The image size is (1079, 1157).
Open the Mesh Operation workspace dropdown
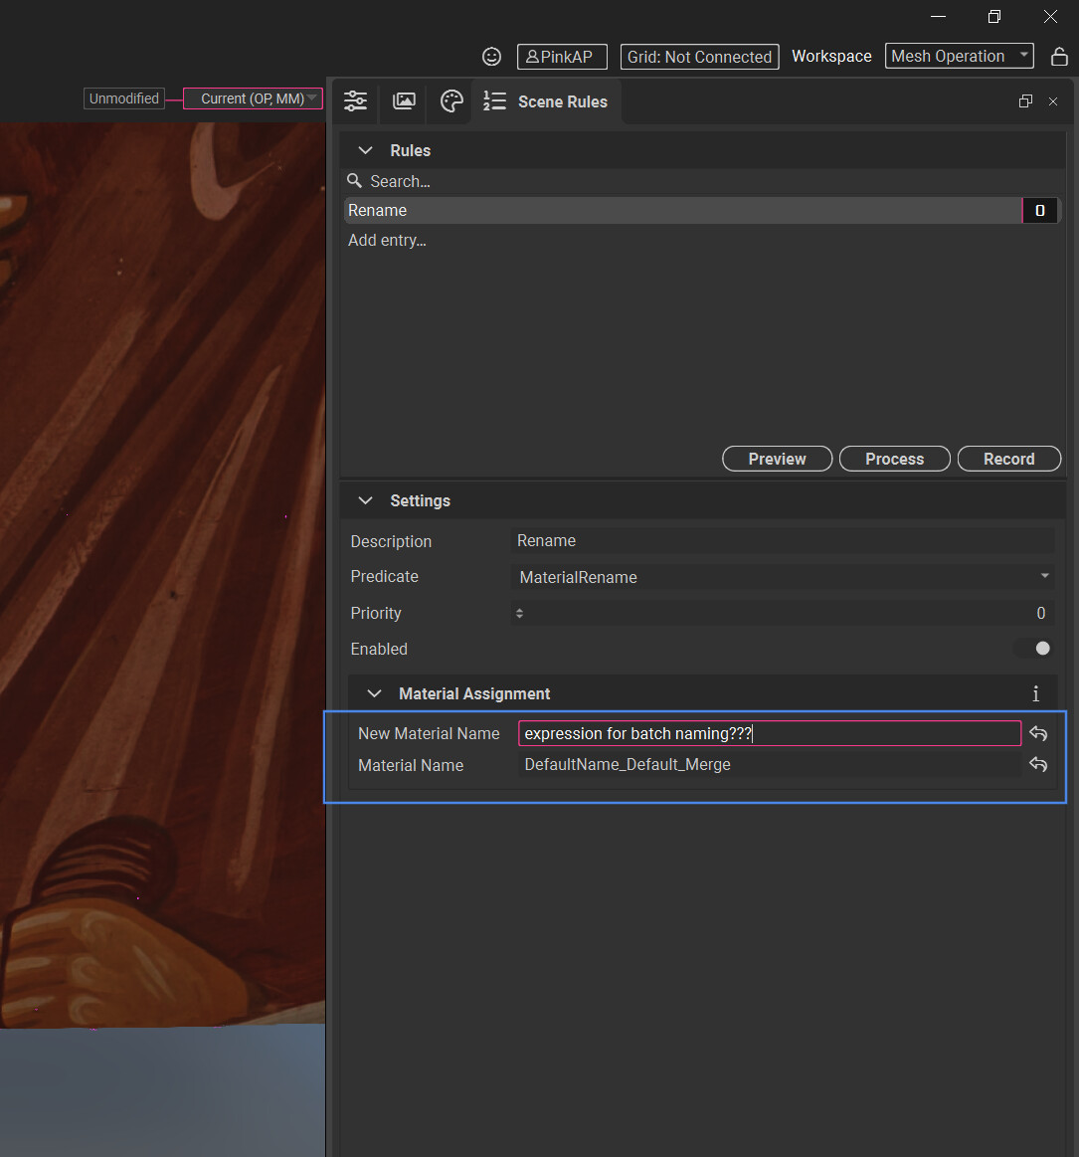(x=959, y=57)
